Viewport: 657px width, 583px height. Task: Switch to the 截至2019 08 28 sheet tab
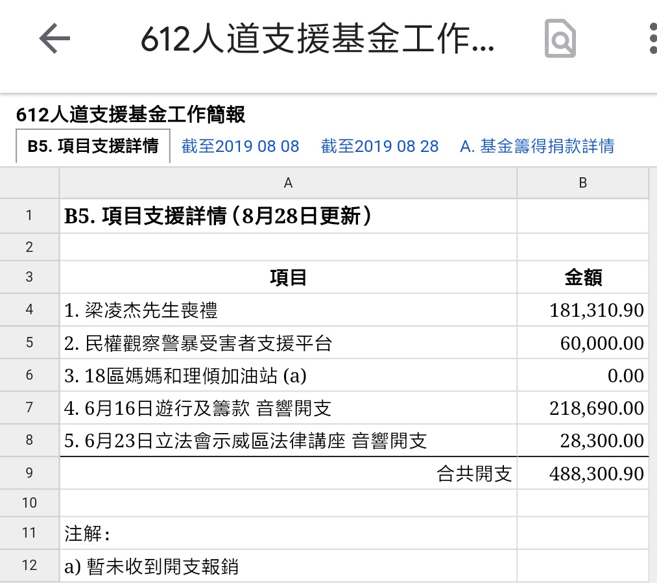[379, 146]
